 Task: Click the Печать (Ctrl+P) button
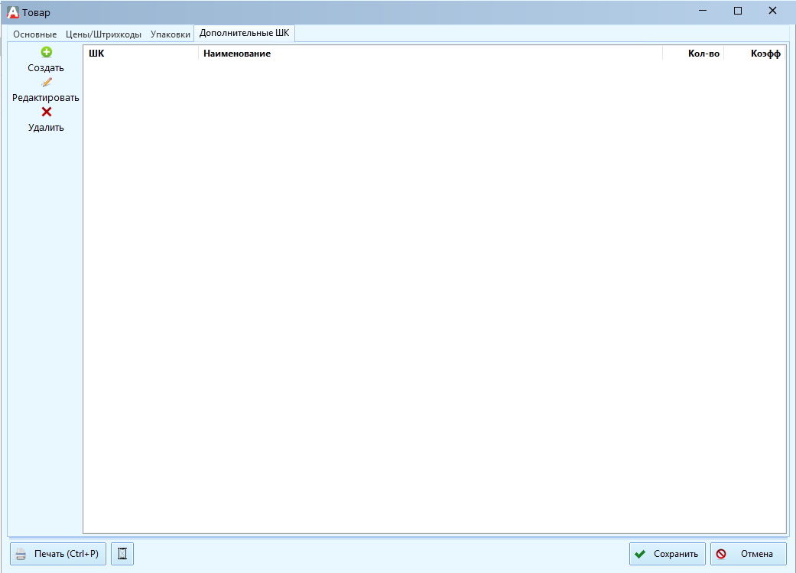tap(58, 554)
